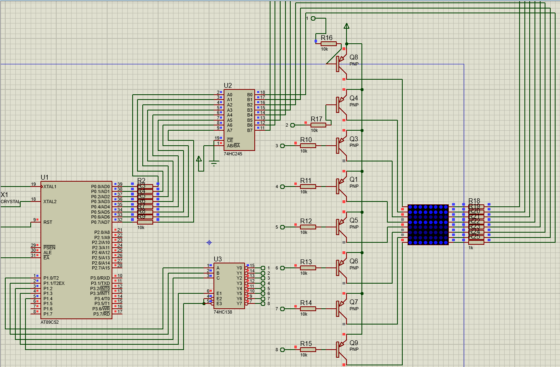Click the ALE pin label
Viewport: 560px width, 367px height.
point(47,252)
